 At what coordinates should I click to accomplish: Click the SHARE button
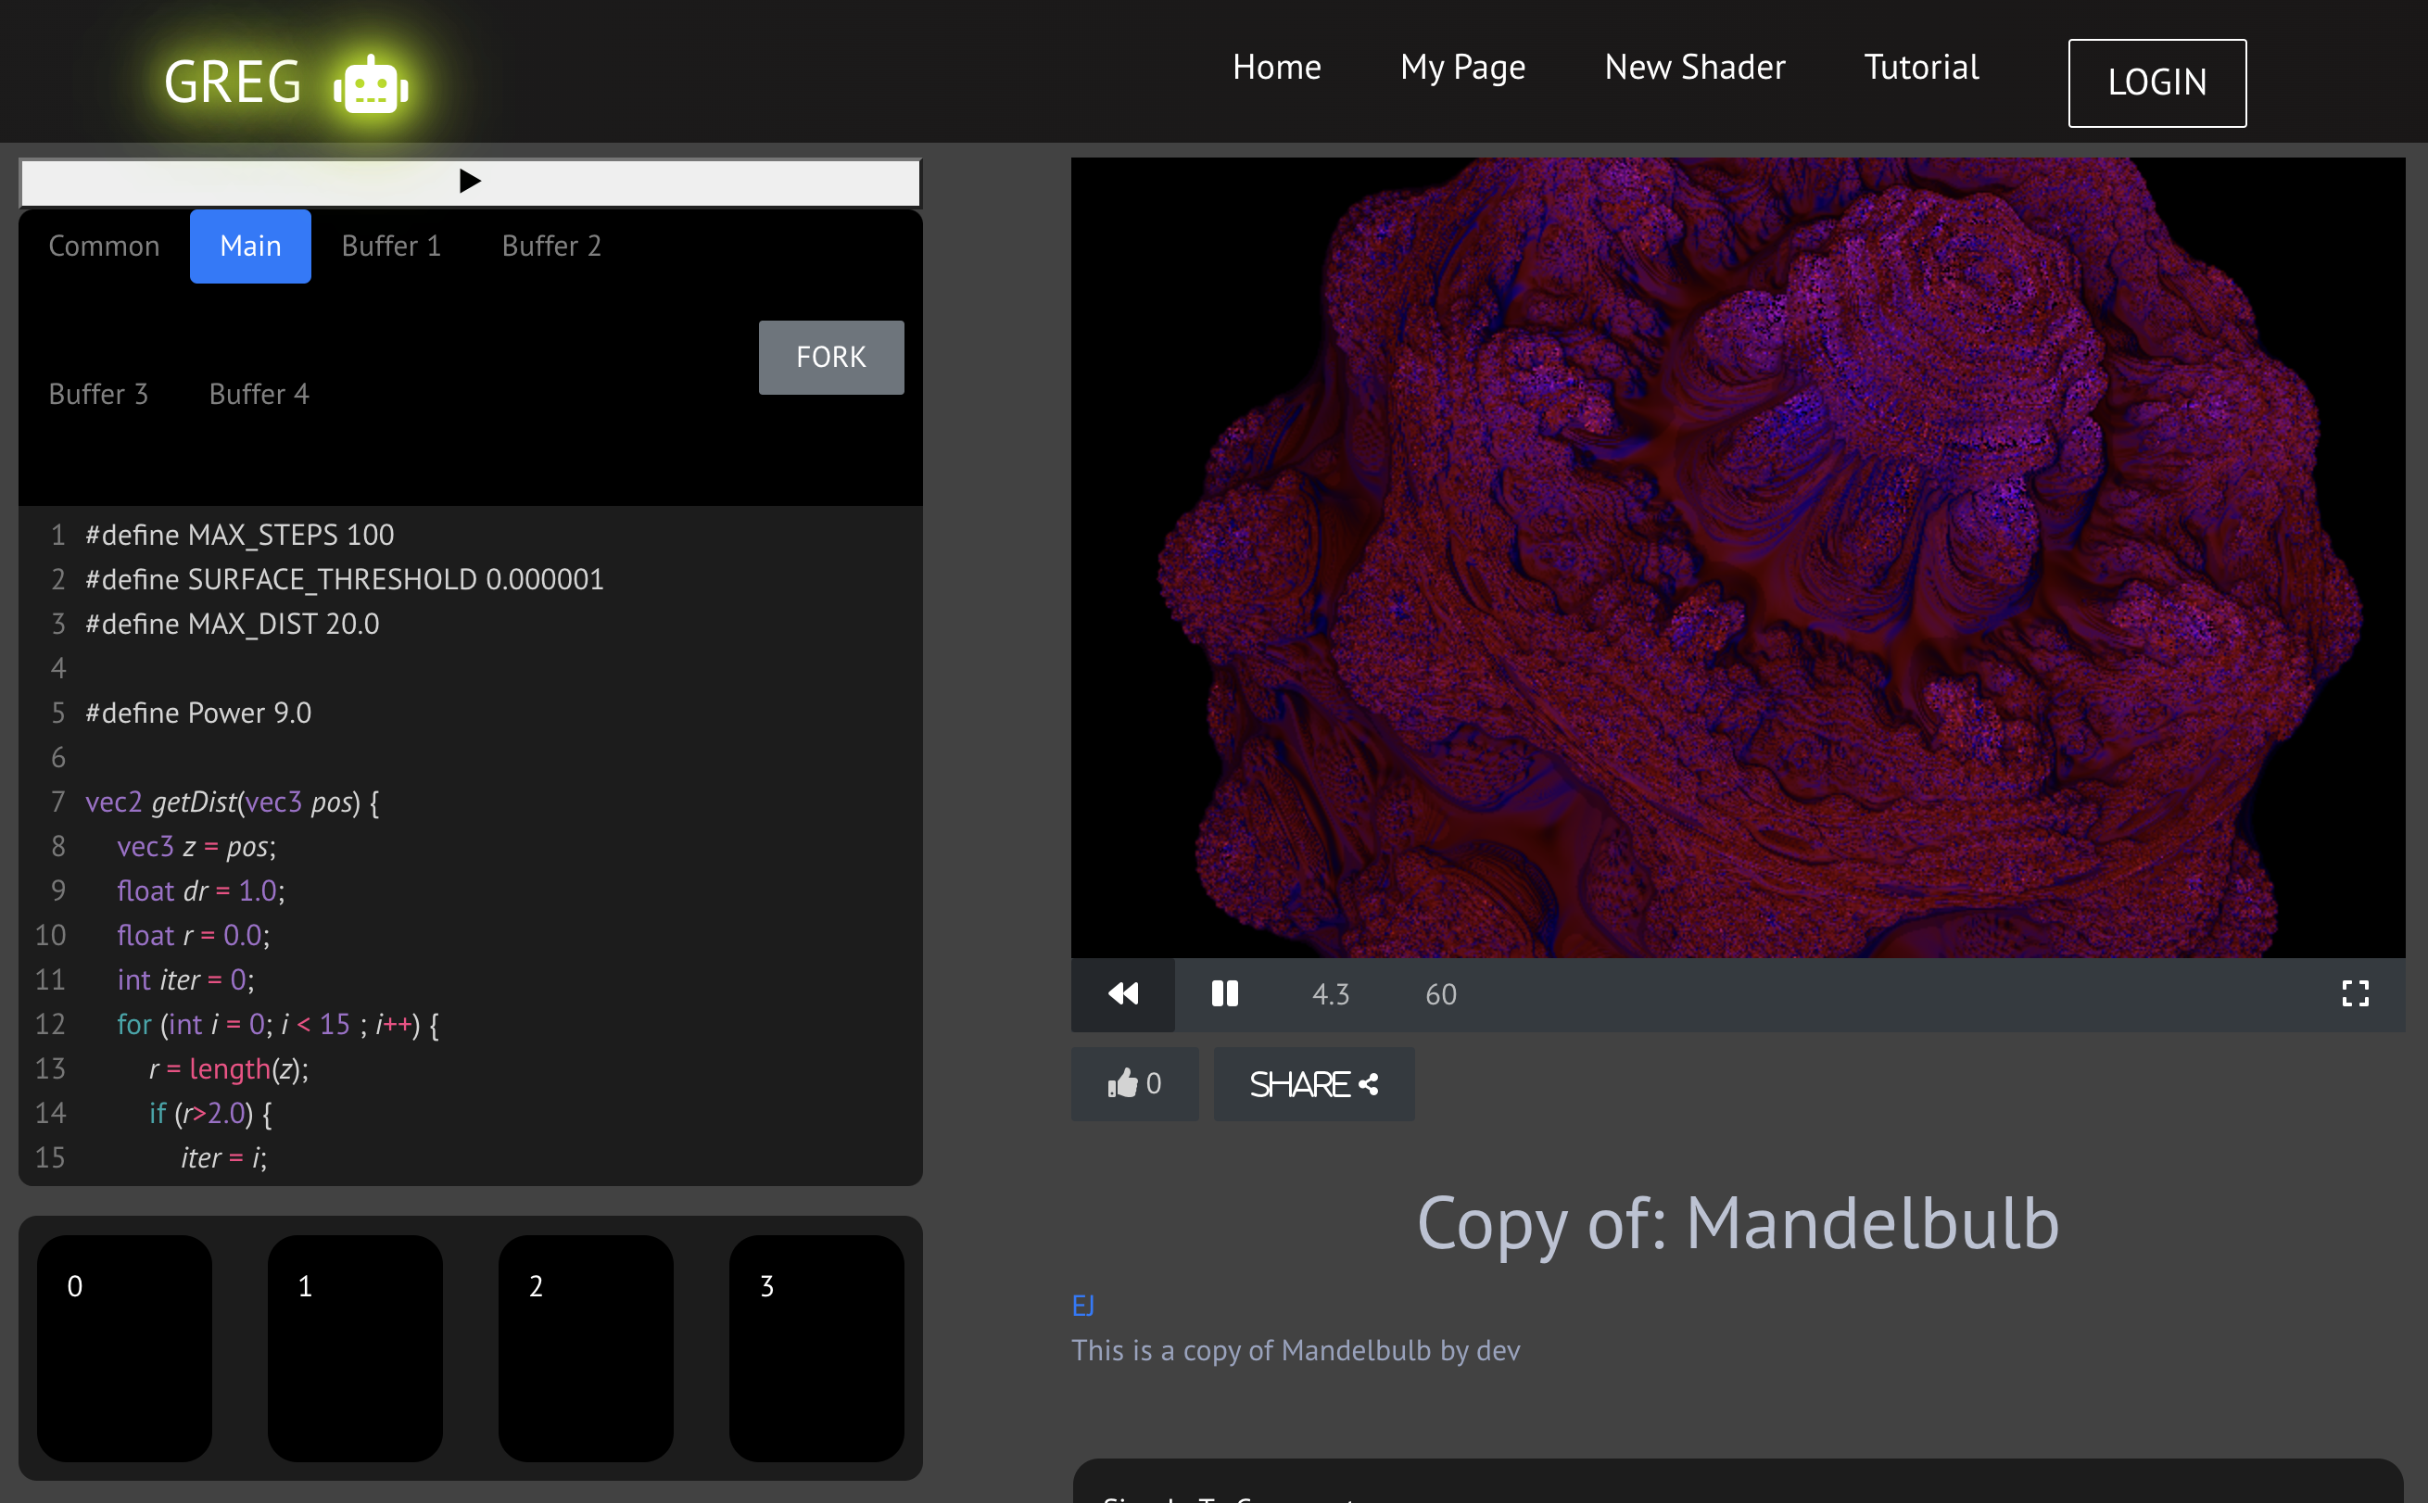coord(1313,1083)
